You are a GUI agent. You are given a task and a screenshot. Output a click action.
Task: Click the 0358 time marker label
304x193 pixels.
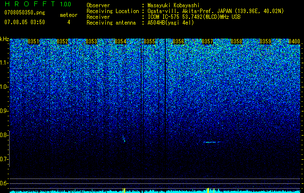tap(236, 41)
